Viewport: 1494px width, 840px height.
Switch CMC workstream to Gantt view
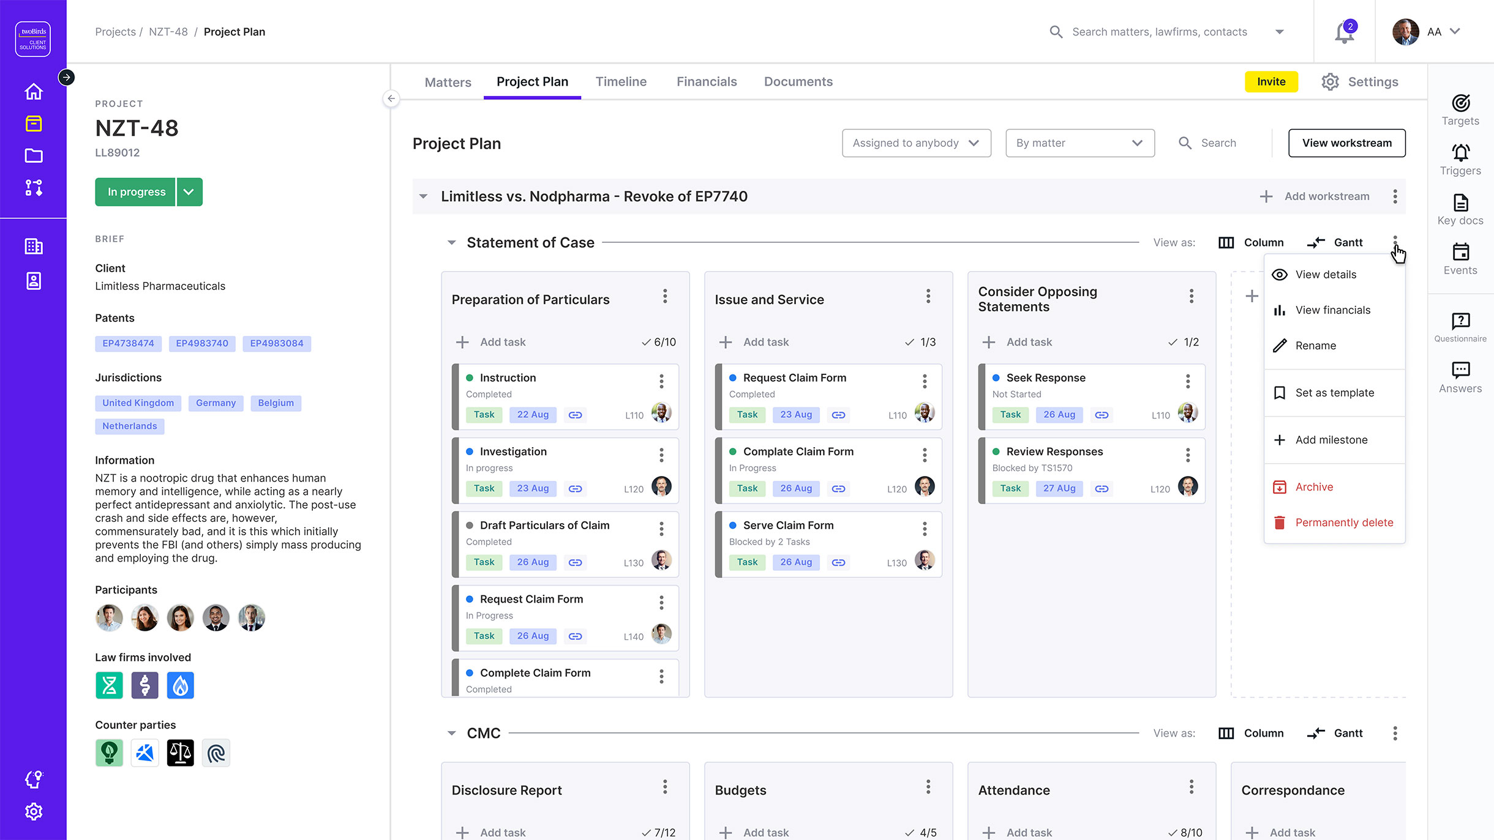pos(1335,733)
